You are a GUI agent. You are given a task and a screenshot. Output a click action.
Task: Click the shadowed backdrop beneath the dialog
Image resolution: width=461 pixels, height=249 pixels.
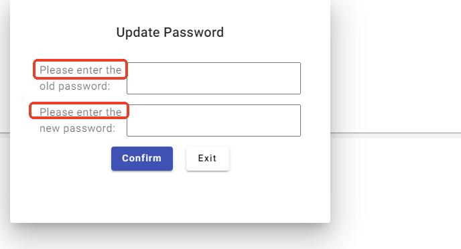point(170,236)
